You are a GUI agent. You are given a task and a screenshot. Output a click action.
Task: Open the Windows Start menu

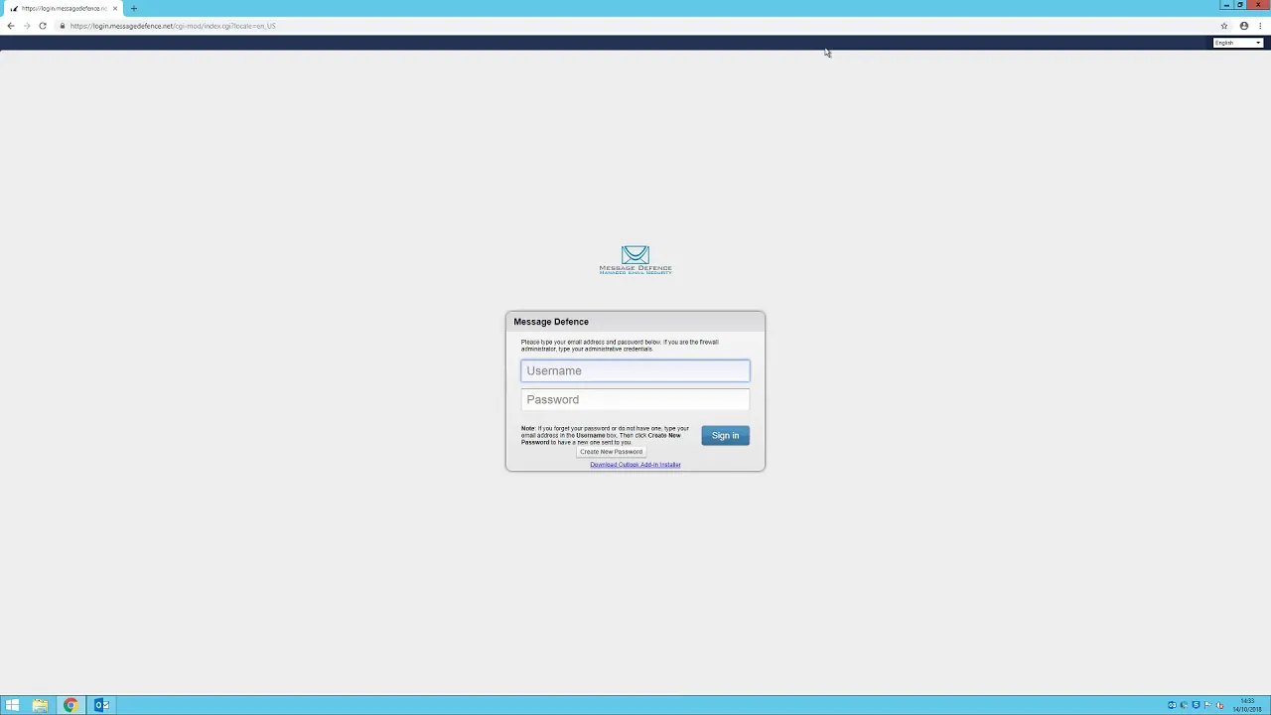(x=12, y=705)
